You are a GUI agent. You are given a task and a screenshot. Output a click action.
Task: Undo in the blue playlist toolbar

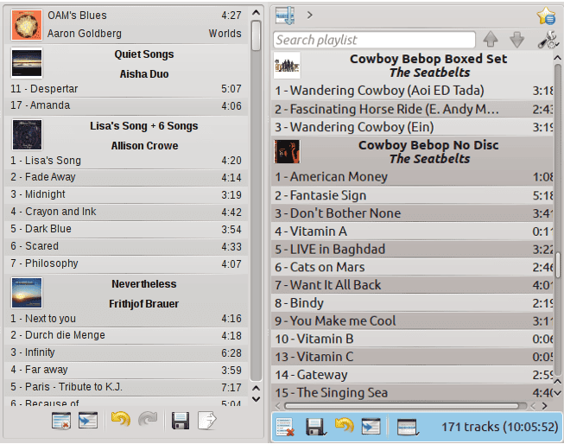tap(345, 425)
